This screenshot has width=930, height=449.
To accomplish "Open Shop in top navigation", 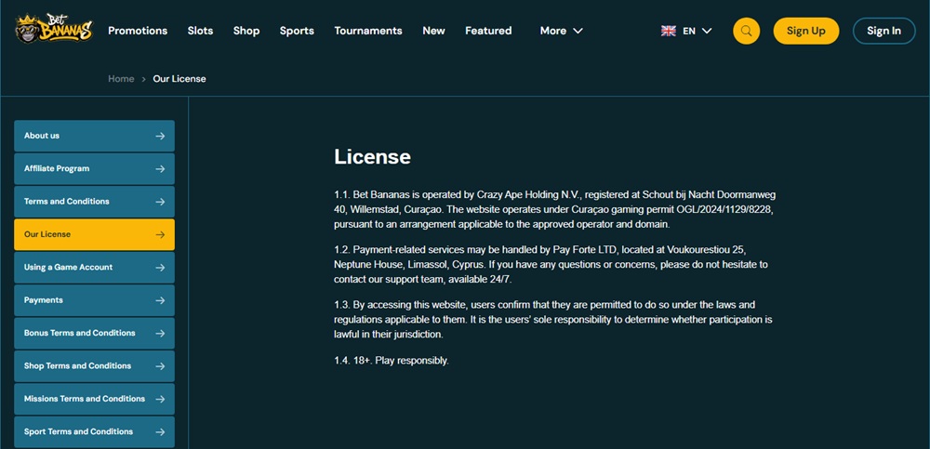I will [246, 31].
